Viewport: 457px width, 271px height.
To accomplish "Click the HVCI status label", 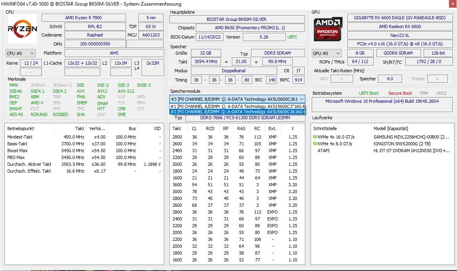I will pyautogui.click(x=442, y=94).
